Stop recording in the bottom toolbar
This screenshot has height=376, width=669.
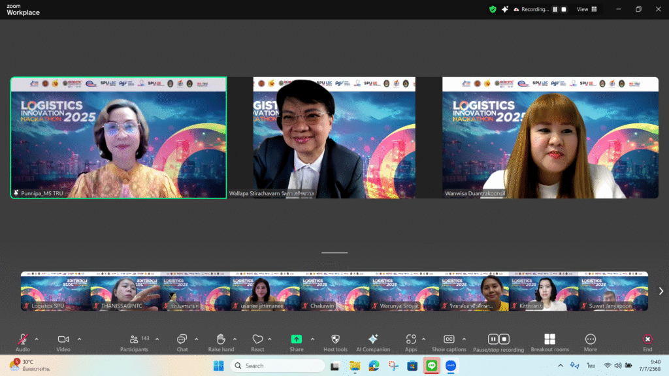pyautogui.click(x=504, y=339)
